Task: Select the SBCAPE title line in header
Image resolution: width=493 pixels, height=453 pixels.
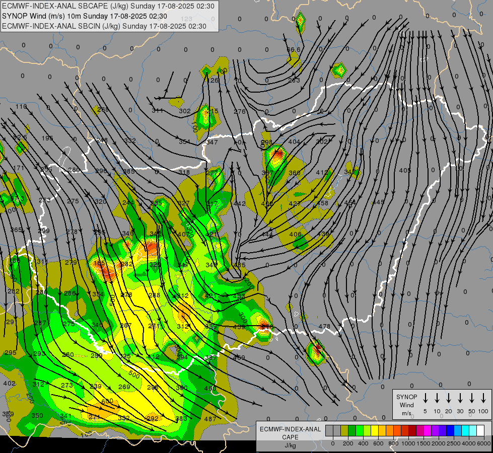Action: [108, 6]
